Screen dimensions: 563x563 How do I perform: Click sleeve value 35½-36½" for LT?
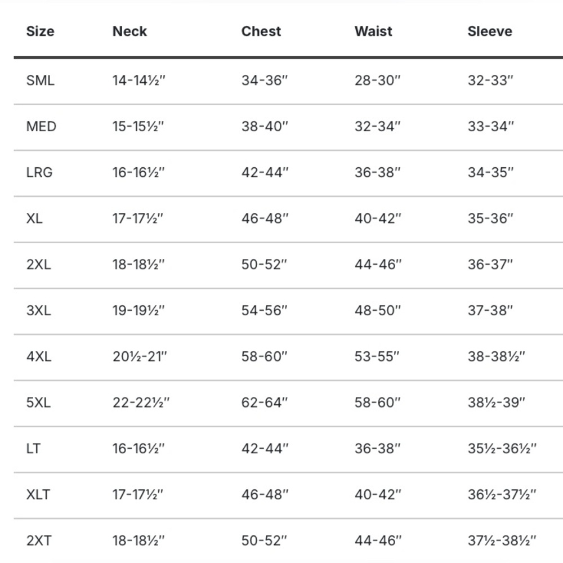[502, 449]
